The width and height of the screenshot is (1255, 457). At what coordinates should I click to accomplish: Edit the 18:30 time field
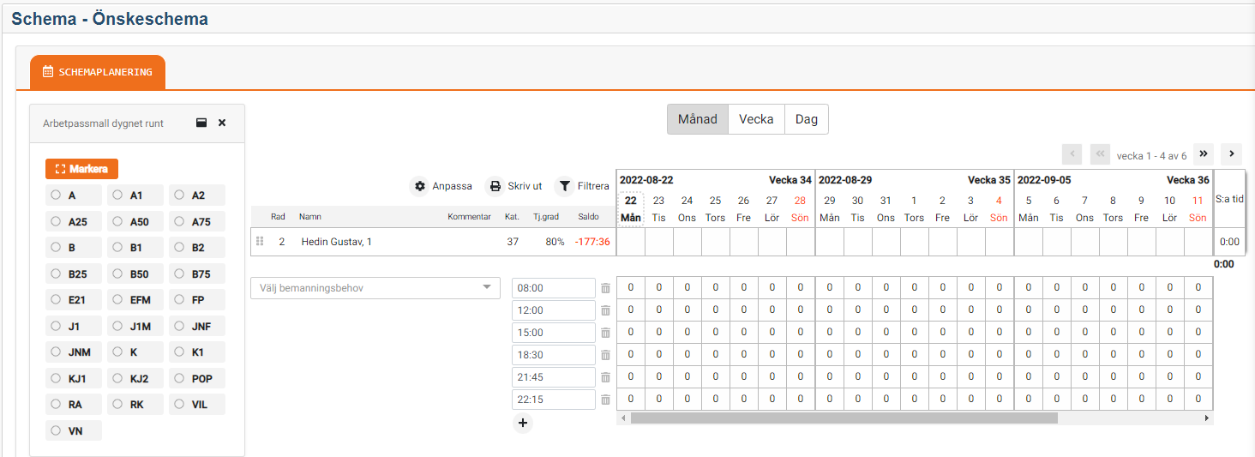[x=553, y=355]
